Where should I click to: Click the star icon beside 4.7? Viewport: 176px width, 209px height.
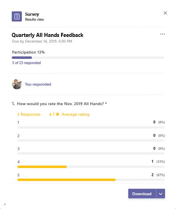[x=57, y=114]
